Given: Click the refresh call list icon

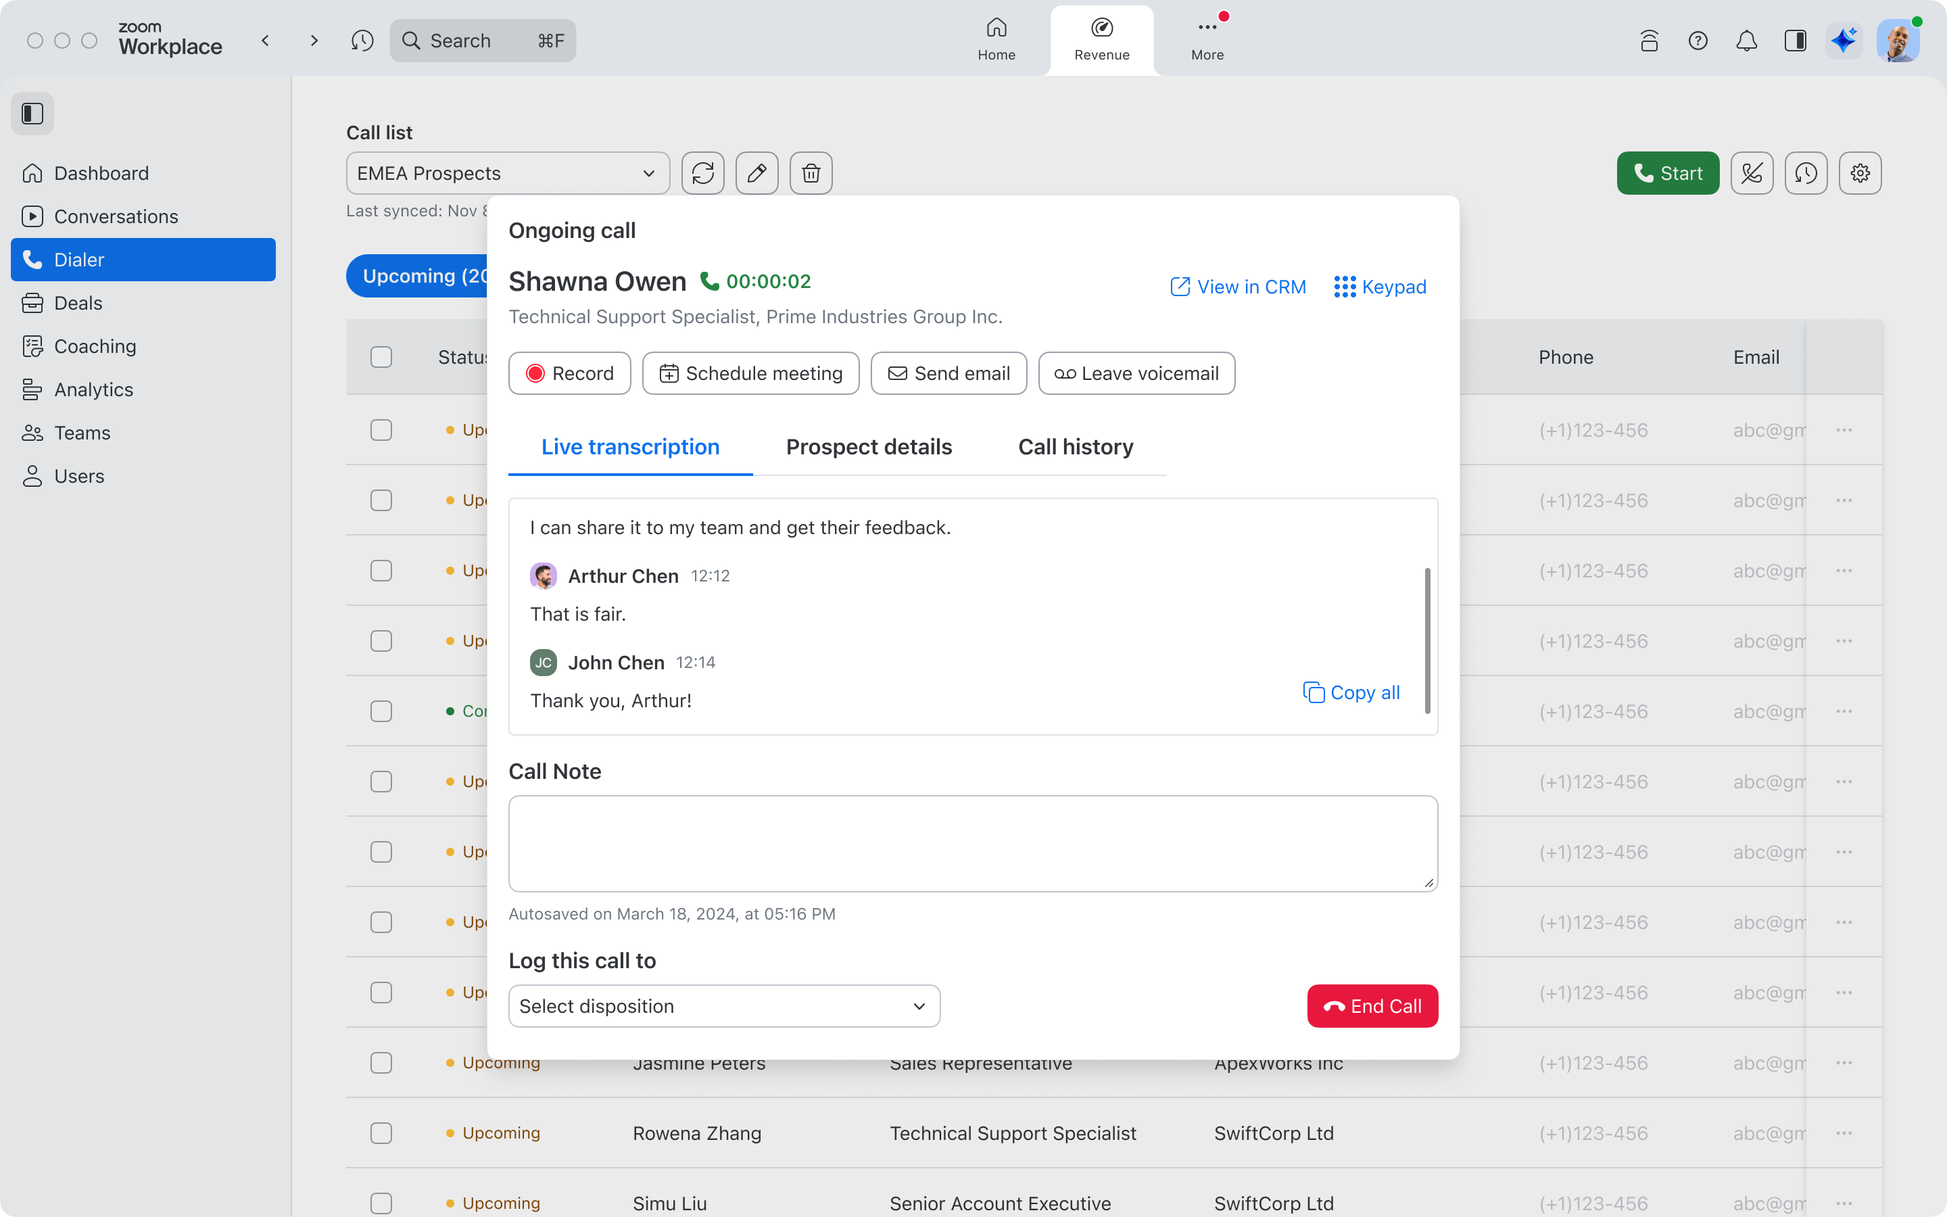Looking at the screenshot, I should tap(704, 172).
